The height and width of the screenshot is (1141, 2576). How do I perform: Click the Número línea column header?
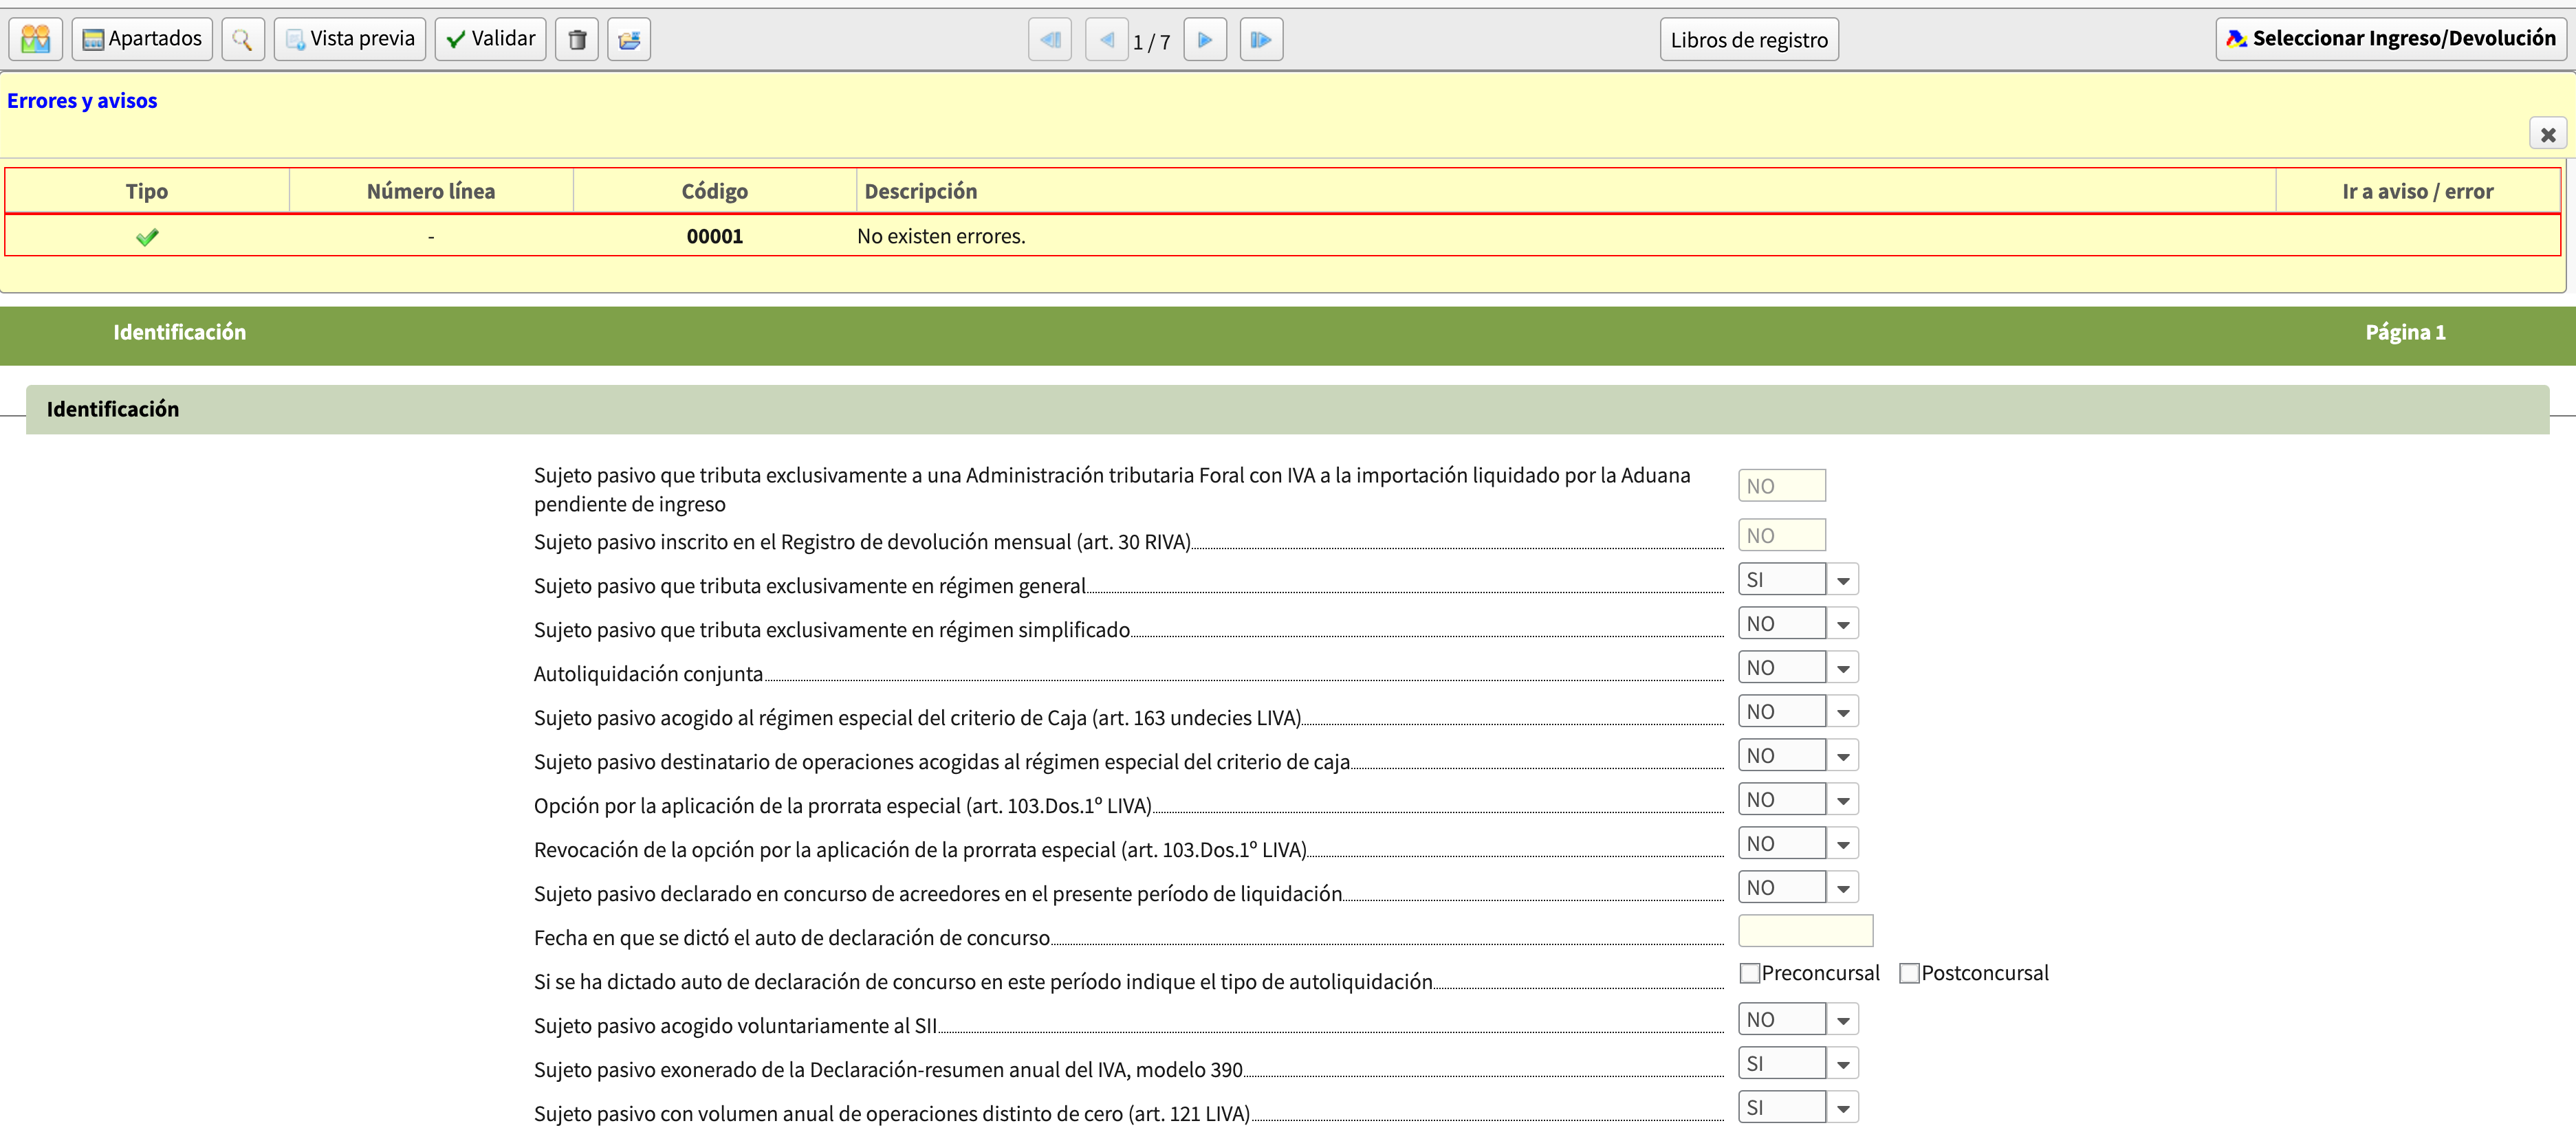[431, 192]
